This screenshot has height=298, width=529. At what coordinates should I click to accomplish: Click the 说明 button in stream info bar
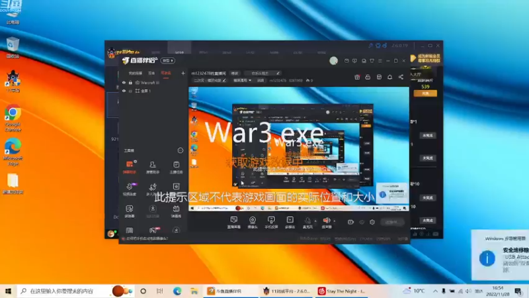(261, 80)
